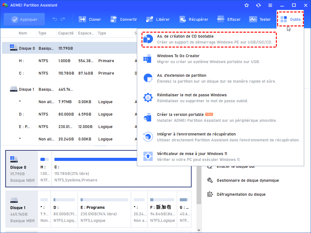
Task: Click the Disque 0 Windows drive icon in list
Action: pyautogui.click(x=13, y=48)
